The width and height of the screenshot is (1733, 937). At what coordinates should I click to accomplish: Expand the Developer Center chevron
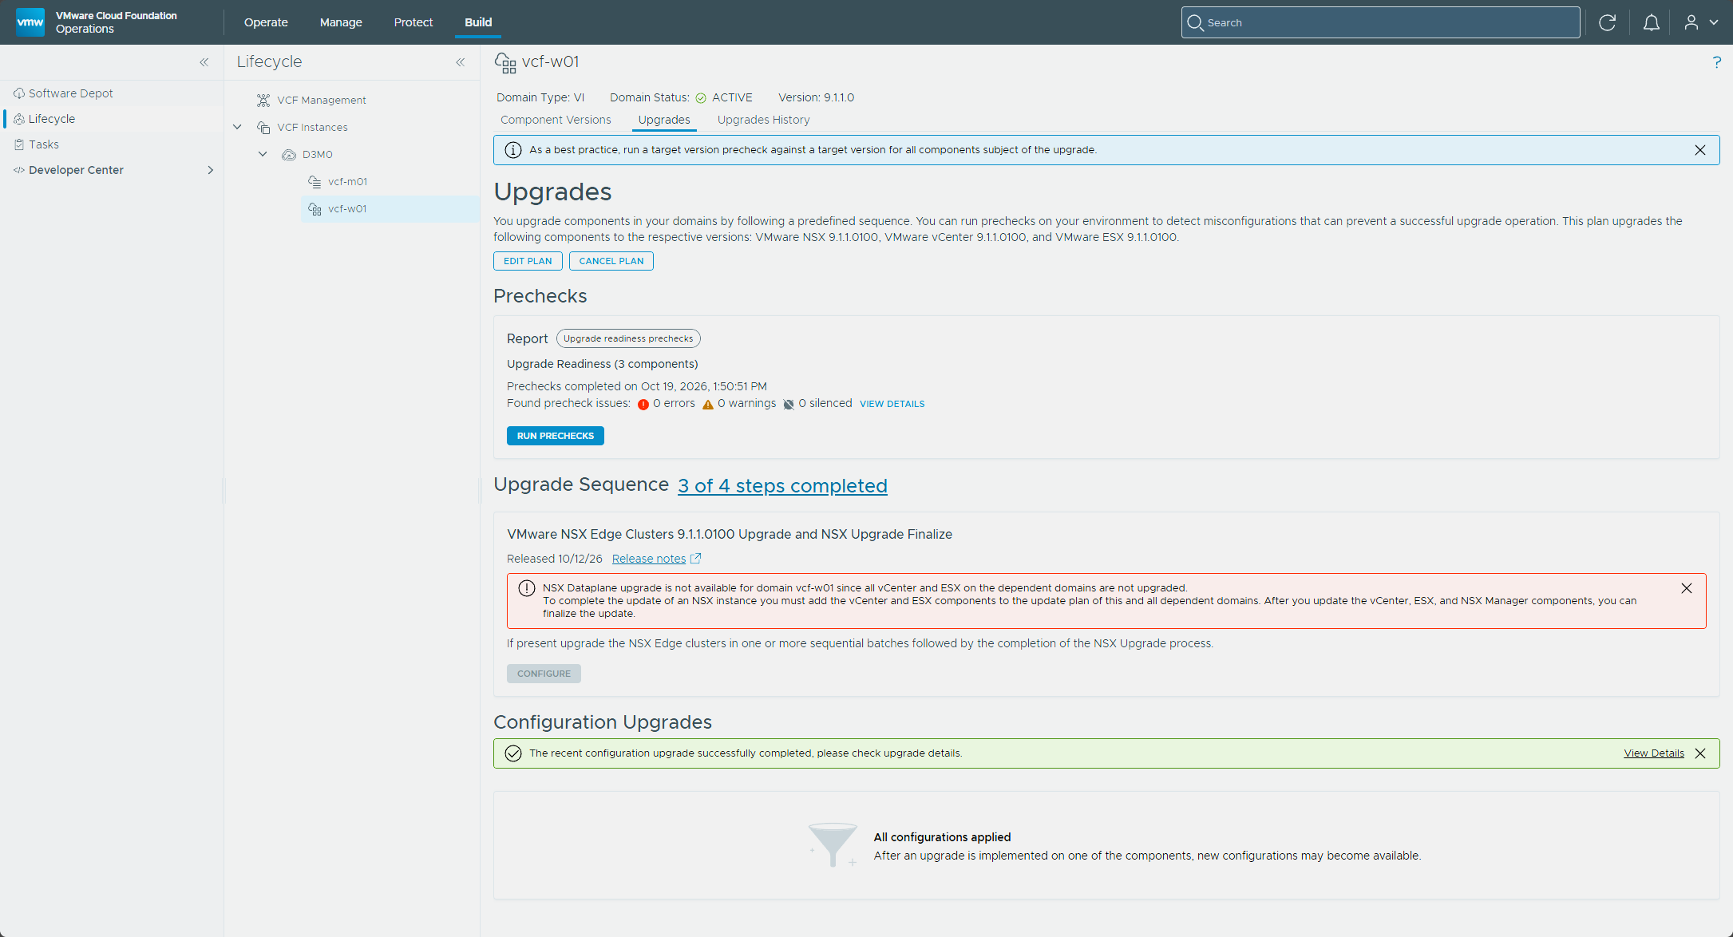click(210, 170)
